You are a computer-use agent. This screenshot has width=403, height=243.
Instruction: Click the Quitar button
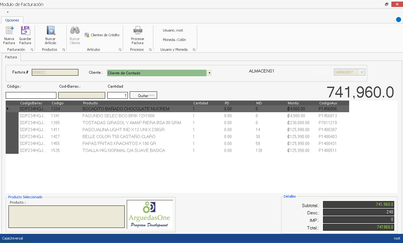point(143,95)
